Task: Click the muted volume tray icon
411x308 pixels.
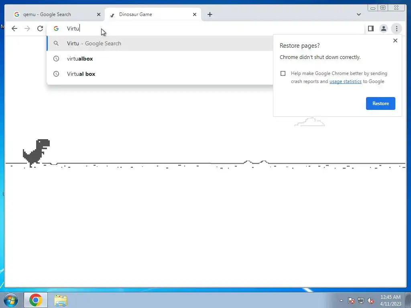Action: (x=370, y=300)
